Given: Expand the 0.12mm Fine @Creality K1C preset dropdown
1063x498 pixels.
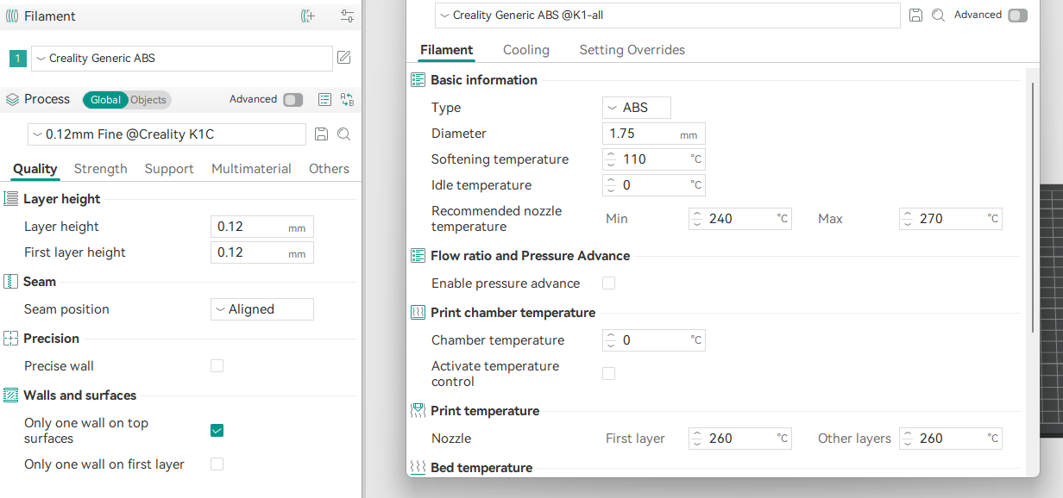Looking at the screenshot, I should coord(167,134).
